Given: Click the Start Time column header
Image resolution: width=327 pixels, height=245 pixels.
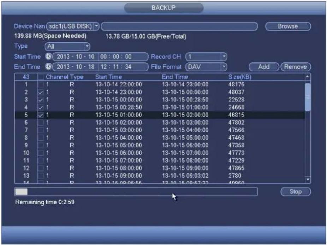Looking at the screenshot, I should (108, 77).
